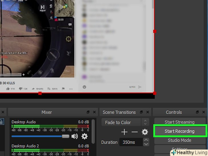Open Desktop Audio settings gear
The image size is (208, 156).
coord(85,136)
